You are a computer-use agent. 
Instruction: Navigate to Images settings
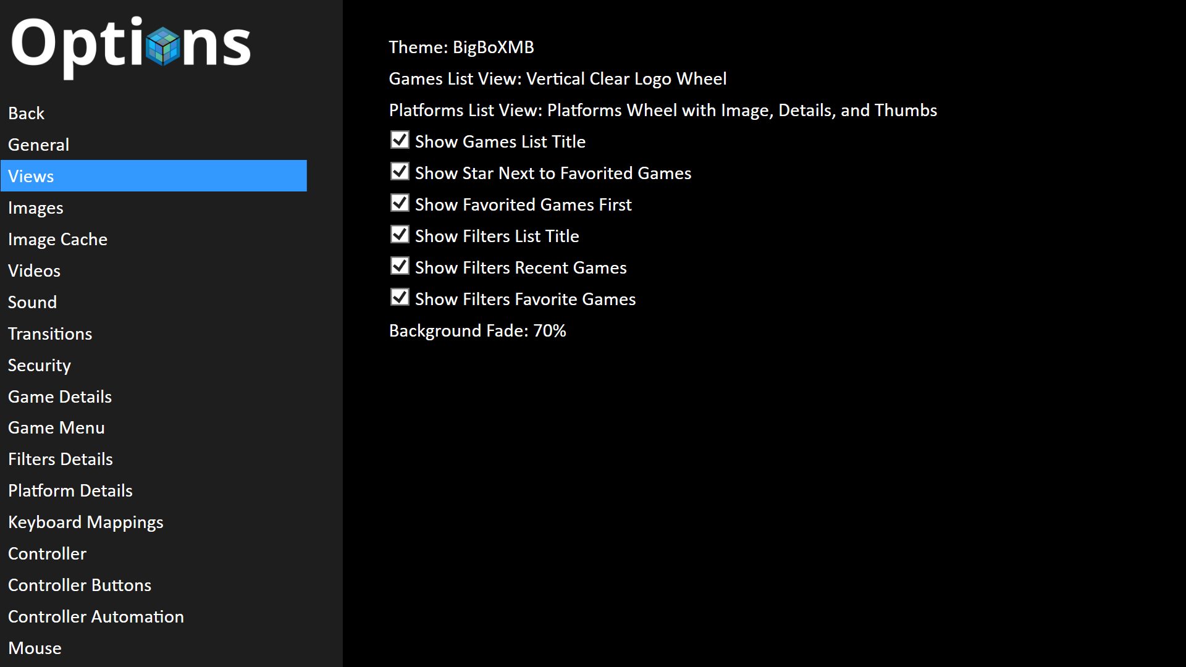click(x=35, y=207)
